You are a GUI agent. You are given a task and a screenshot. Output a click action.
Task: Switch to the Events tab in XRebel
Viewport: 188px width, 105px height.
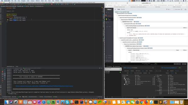pyautogui.click(x=123, y=9)
